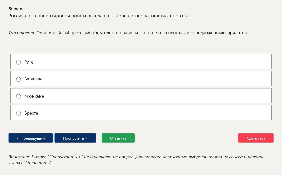Skip the question using Пропустить
The height and width of the screenshot is (175, 282).
tap(75, 138)
